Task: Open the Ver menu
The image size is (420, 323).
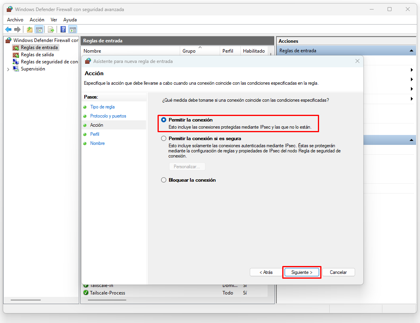Action: (54, 20)
